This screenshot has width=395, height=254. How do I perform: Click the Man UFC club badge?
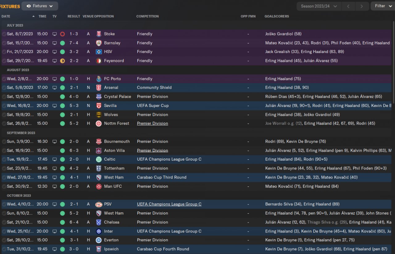point(99,186)
